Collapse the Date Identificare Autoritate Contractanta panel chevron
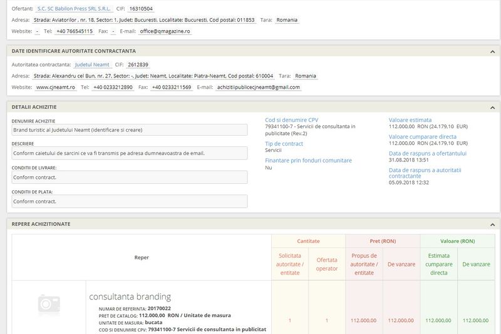The height and width of the screenshot is (334, 501). click(492, 51)
